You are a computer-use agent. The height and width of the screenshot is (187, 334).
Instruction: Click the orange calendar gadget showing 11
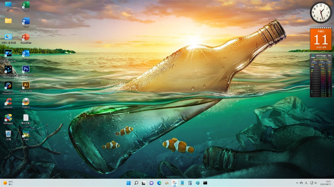pos(321,39)
